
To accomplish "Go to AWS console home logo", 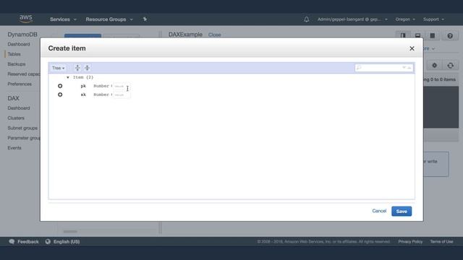I will (x=26, y=19).
